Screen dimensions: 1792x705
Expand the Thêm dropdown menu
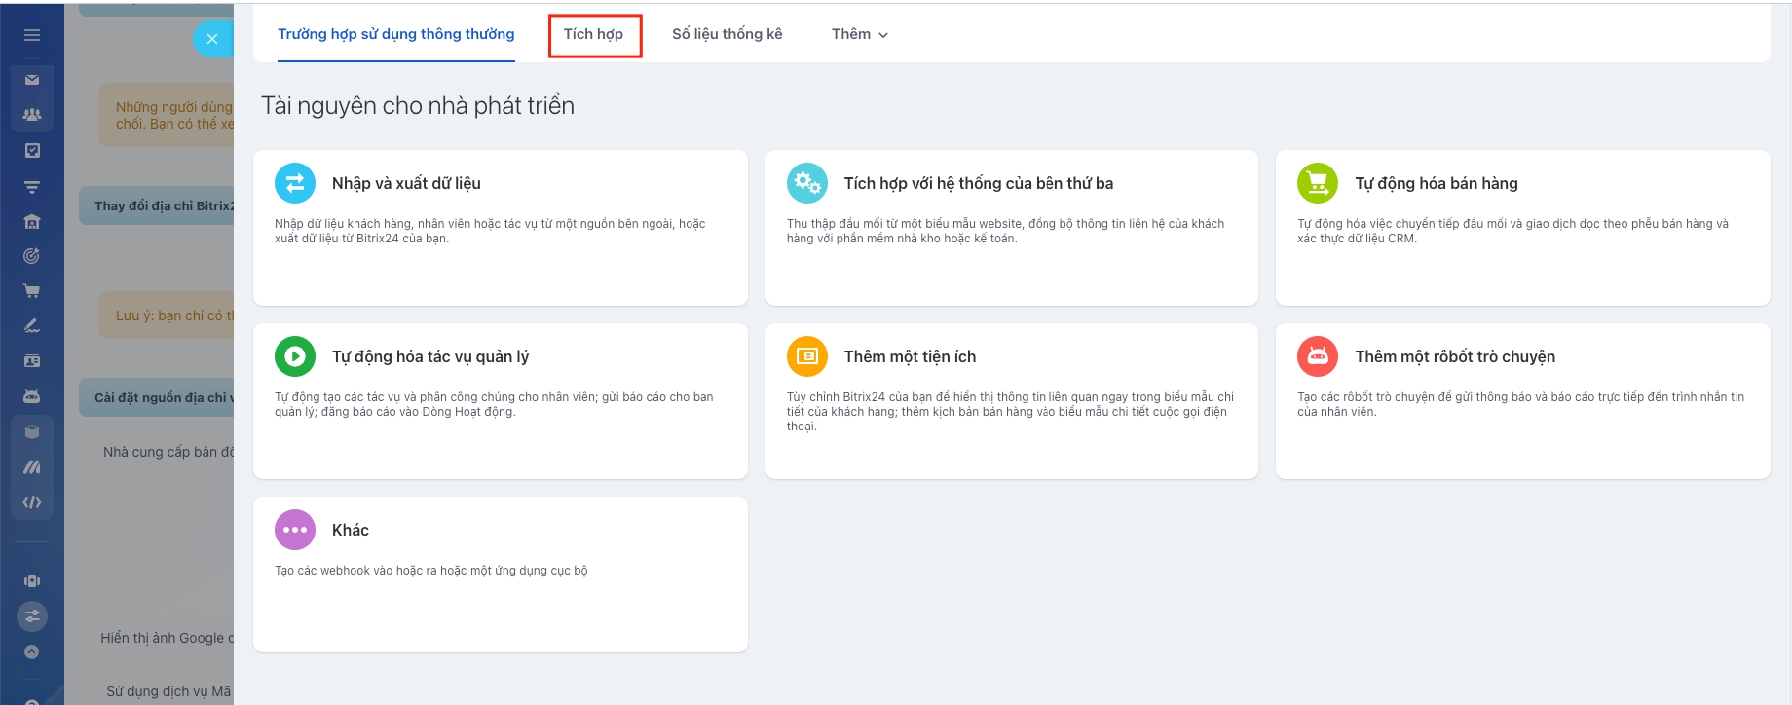[x=859, y=34]
